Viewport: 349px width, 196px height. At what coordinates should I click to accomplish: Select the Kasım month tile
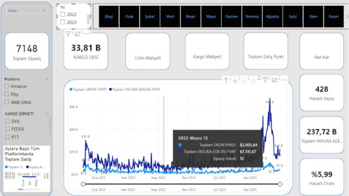coord(334,16)
